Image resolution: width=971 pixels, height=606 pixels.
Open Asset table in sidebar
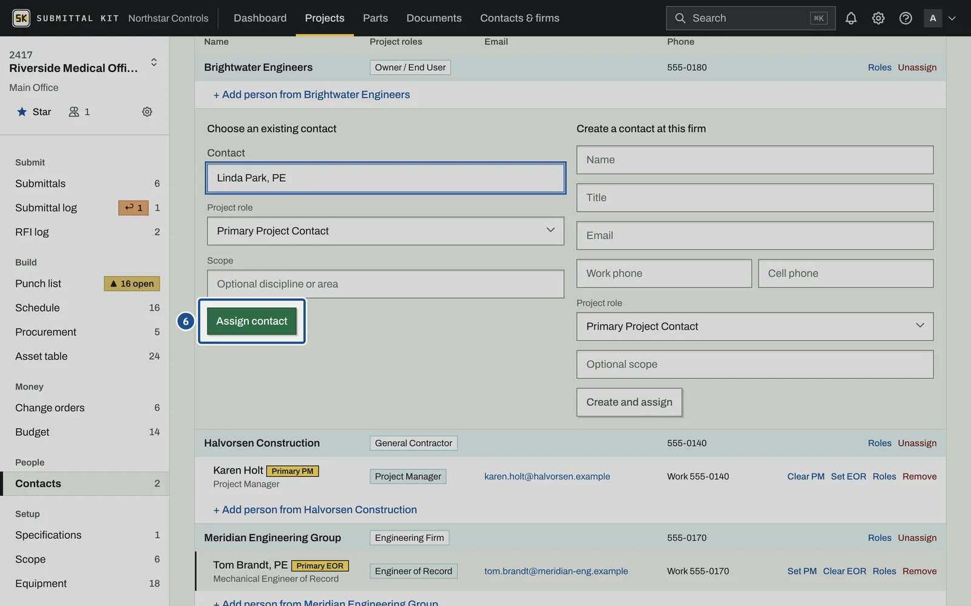point(85,356)
